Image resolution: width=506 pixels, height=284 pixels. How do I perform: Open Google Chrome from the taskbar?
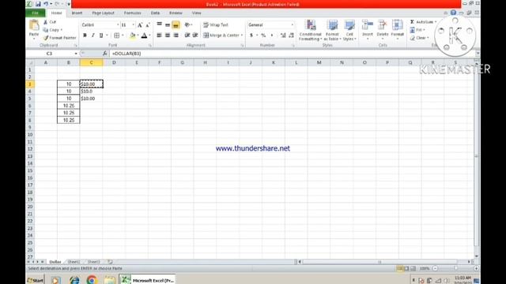point(92,280)
